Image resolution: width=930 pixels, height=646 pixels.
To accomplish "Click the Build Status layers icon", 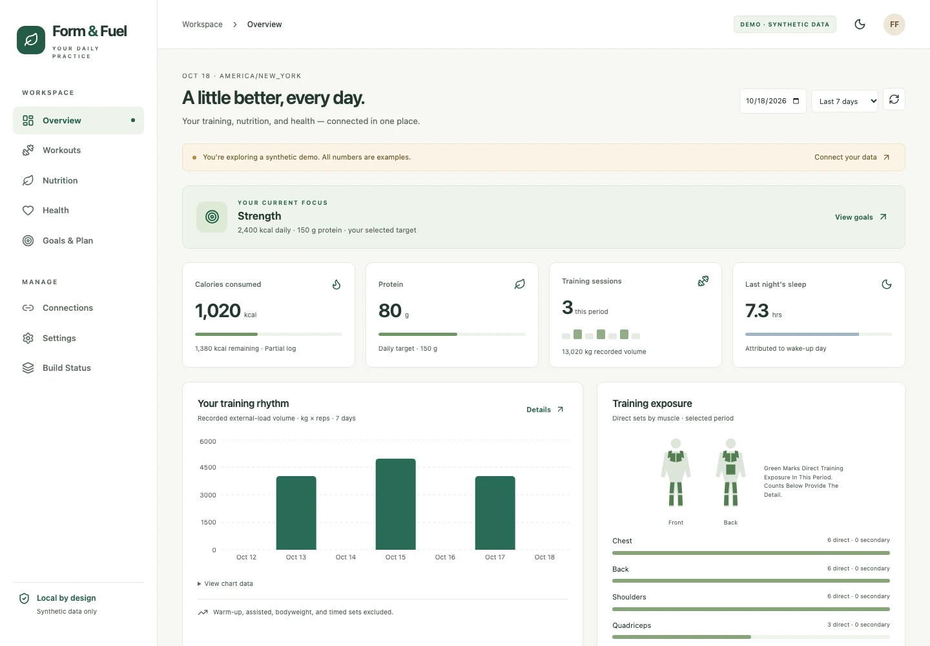I will click(28, 368).
